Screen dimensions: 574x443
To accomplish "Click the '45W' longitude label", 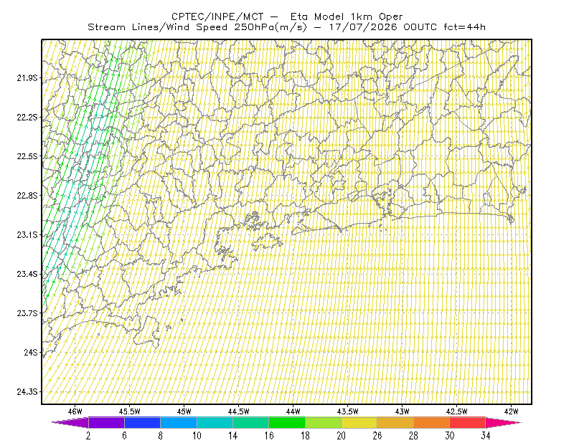I will (184, 411).
